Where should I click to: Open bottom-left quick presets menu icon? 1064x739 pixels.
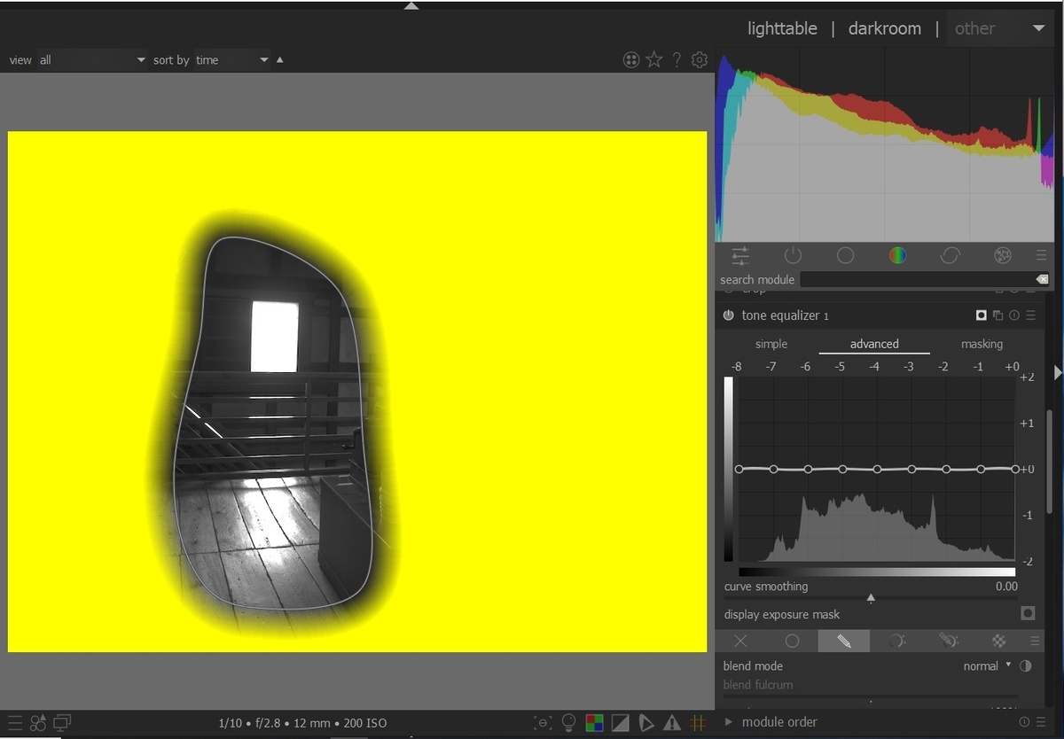tap(15, 723)
